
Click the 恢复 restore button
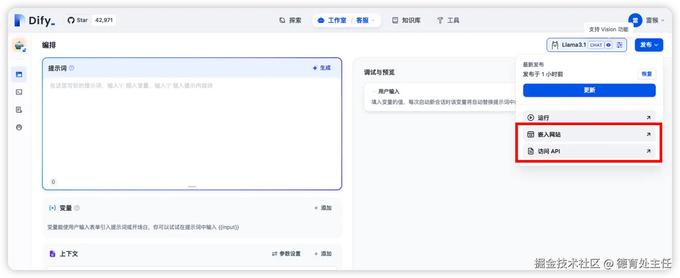[646, 74]
